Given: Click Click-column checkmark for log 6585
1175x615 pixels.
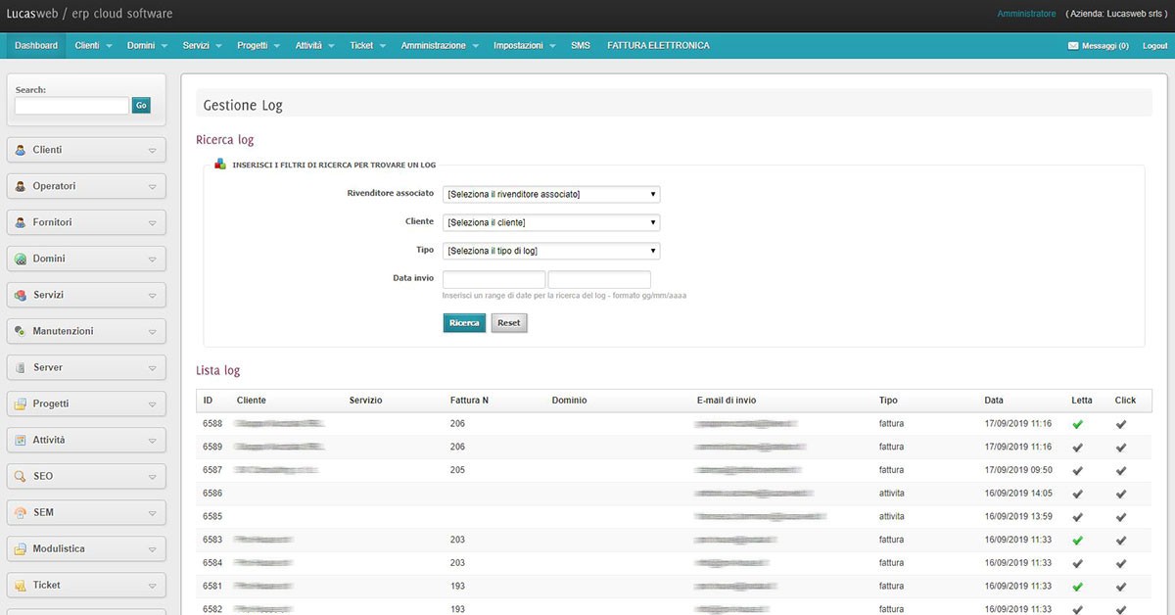Looking at the screenshot, I should pos(1121,516).
